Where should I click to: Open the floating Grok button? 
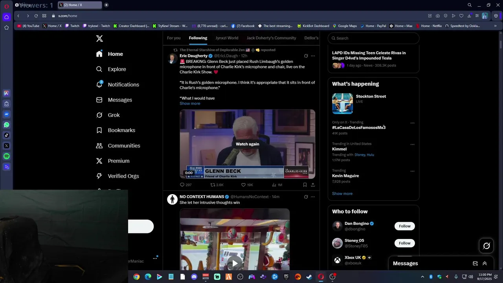tap(486, 246)
